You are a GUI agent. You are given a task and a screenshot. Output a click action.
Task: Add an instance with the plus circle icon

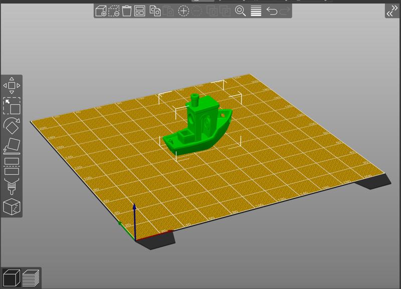(183, 11)
